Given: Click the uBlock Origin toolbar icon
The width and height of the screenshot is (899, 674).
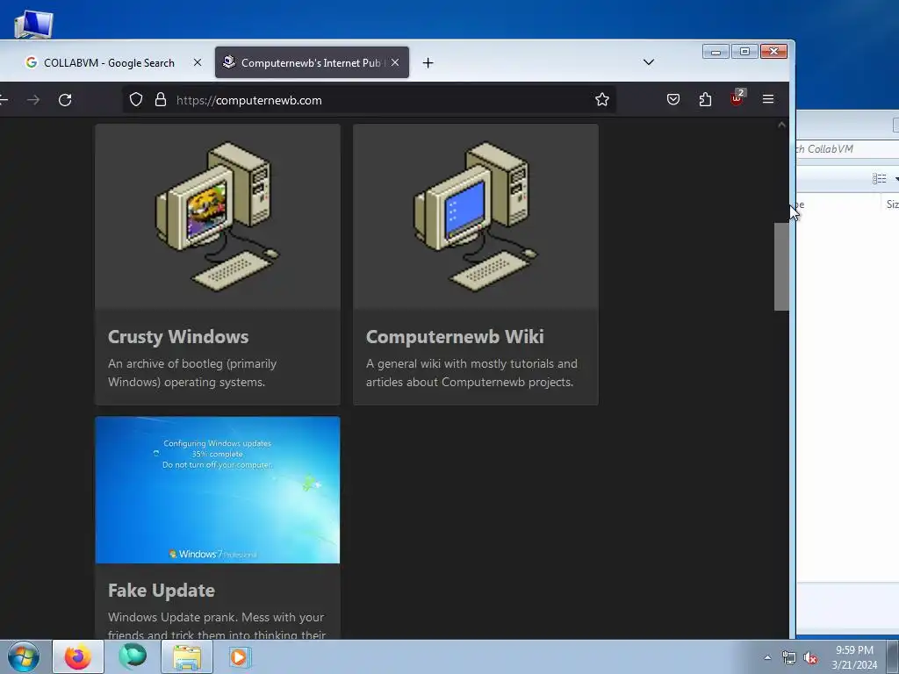Looking at the screenshot, I should click(737, 98).
